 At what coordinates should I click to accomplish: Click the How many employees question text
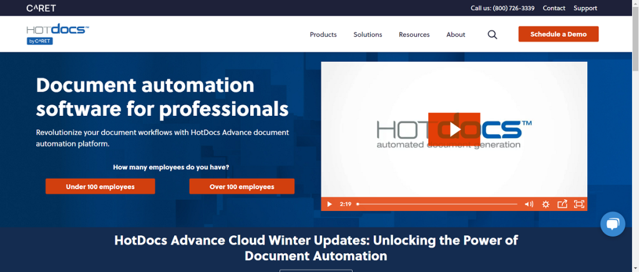pos(171,167)
